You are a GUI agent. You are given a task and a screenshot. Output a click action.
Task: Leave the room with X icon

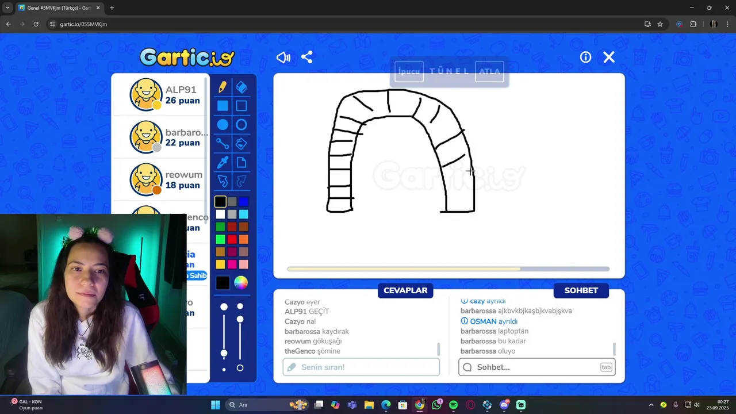pos(609,57)
